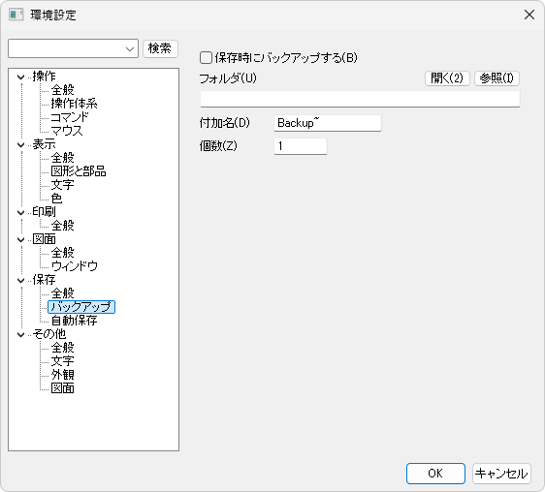Image resolution: width=545 pixels, height=492 pixels.
Task: Click the 付加名 field containing Backup~
Action: (x=328, y=123)
